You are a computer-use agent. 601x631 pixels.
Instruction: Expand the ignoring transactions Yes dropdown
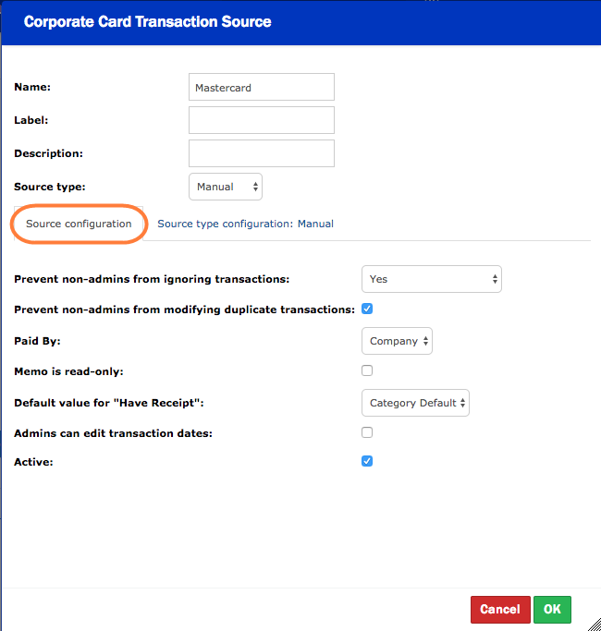tap(431, 279)
